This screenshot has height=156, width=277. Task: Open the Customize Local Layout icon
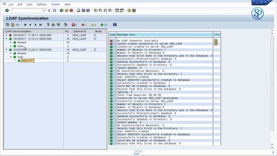click(x=134, y=10)
